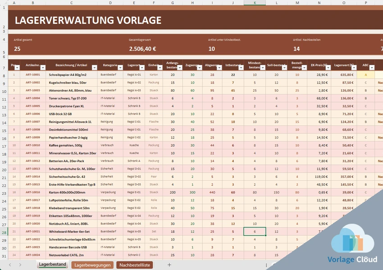
Task: Select cell Mineralwasser 0,5L, Karton 20er
Action: (72, 153)
